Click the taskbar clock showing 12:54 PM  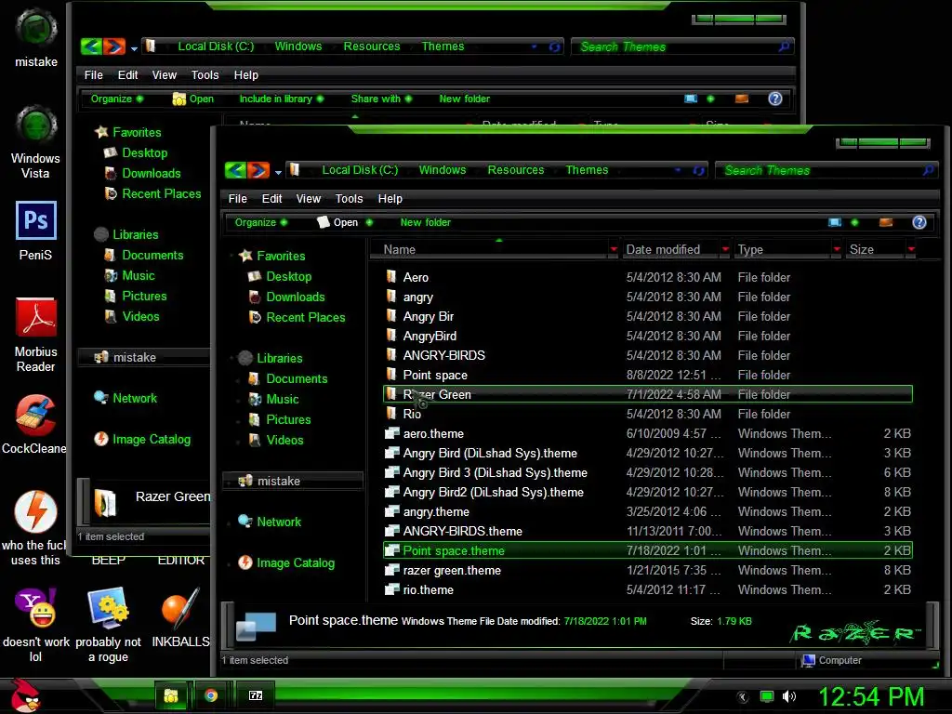click(x=871, y=696)
